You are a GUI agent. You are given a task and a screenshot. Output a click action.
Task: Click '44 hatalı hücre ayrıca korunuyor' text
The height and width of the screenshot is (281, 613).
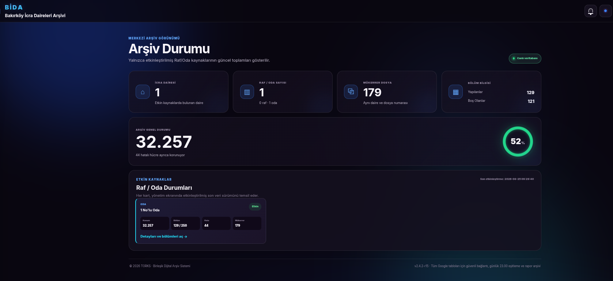point(160,155)
